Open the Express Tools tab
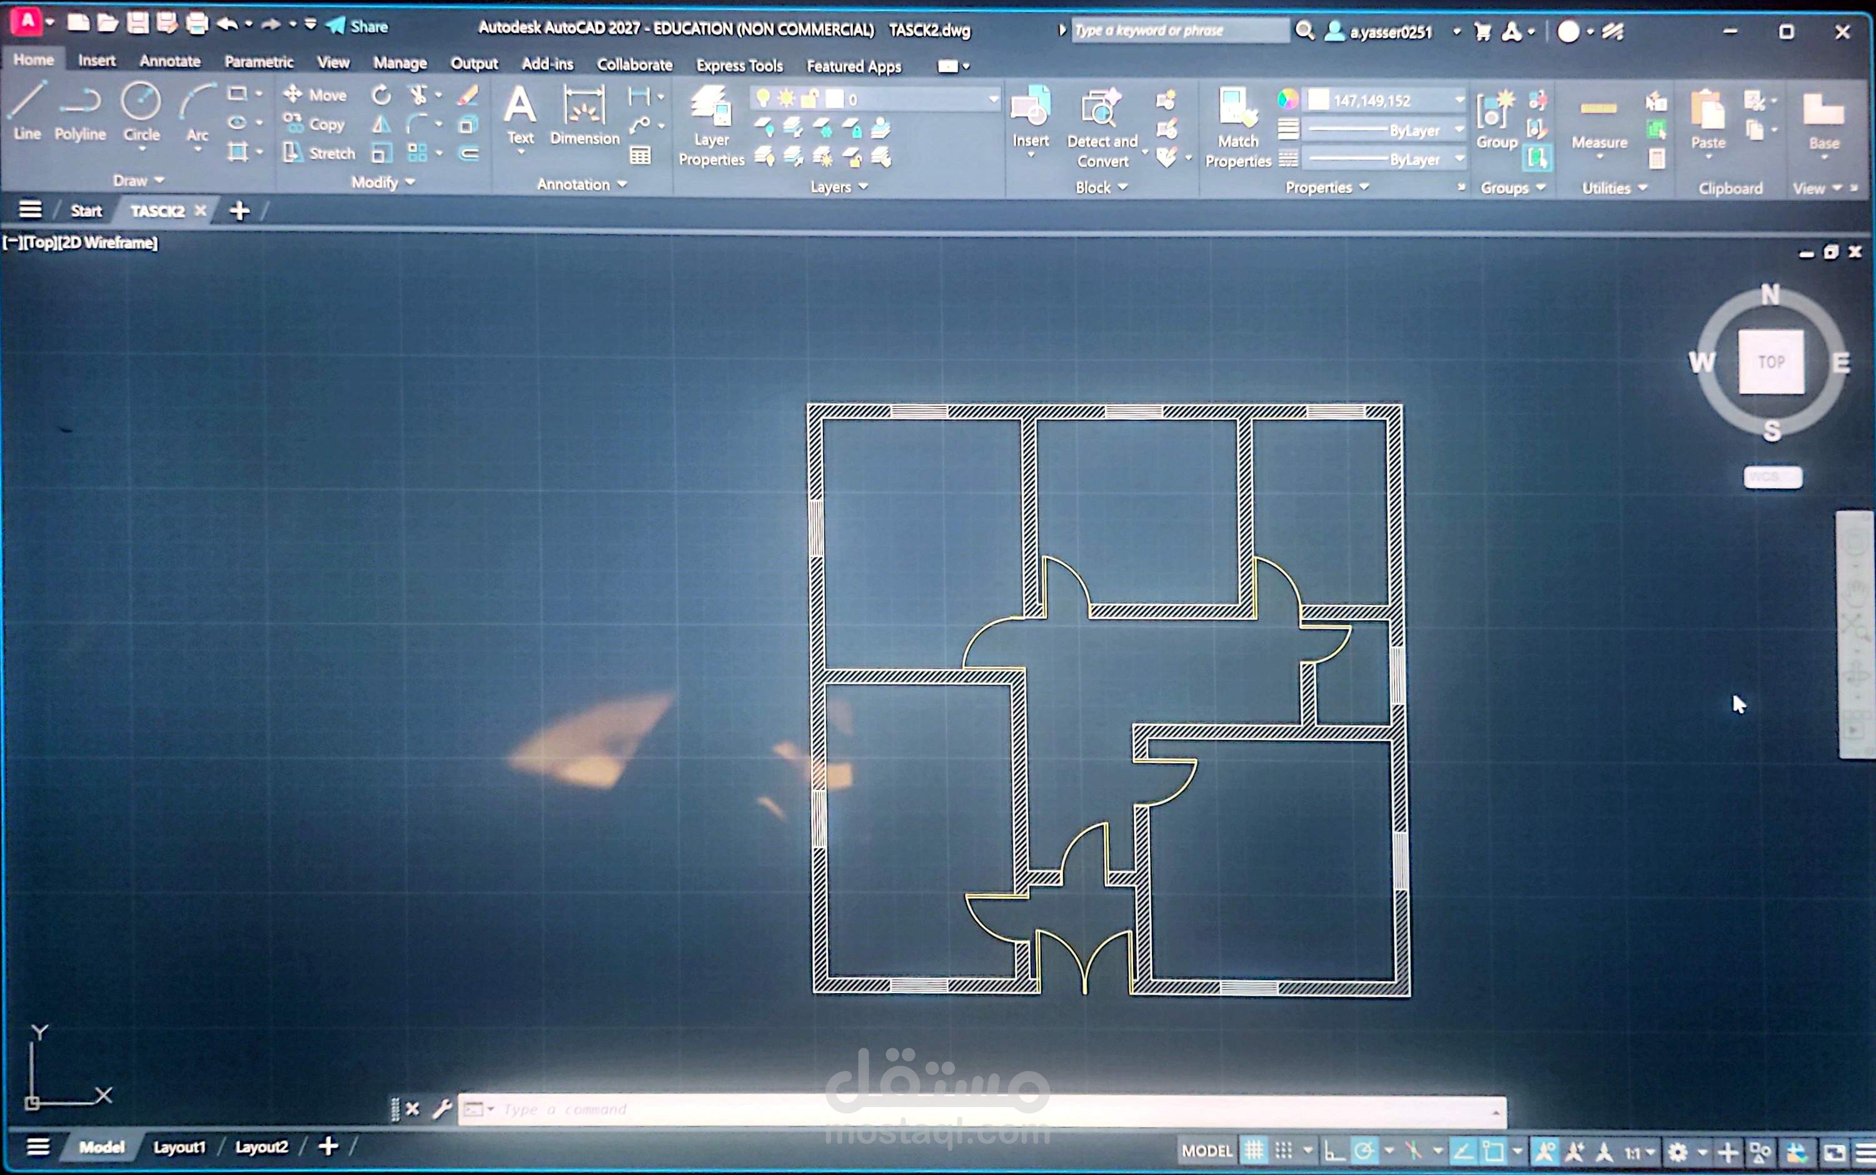1876x1175 pixels. point(739,65)
